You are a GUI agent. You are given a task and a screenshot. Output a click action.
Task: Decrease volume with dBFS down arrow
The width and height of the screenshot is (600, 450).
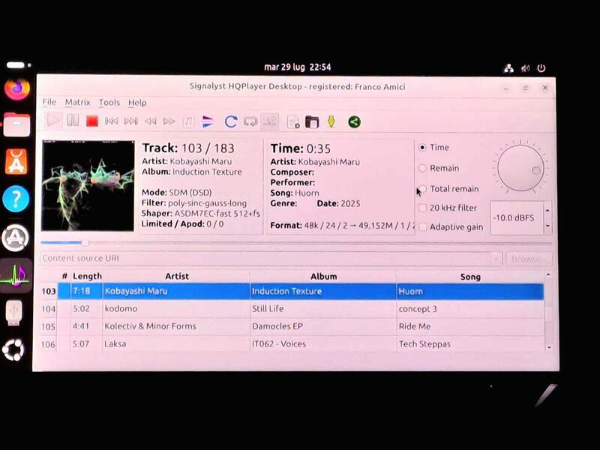tap(547, 226)
